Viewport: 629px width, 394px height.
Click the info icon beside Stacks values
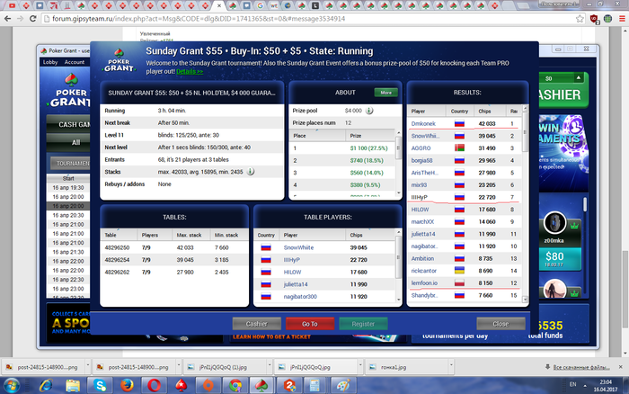point(251,172)
